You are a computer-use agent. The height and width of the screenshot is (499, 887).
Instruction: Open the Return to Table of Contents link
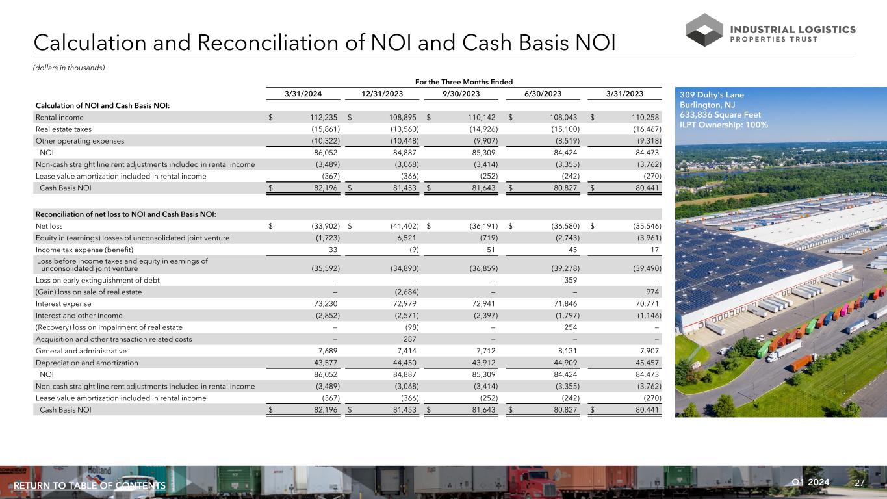pyautogui.click(x=90, y=486)
